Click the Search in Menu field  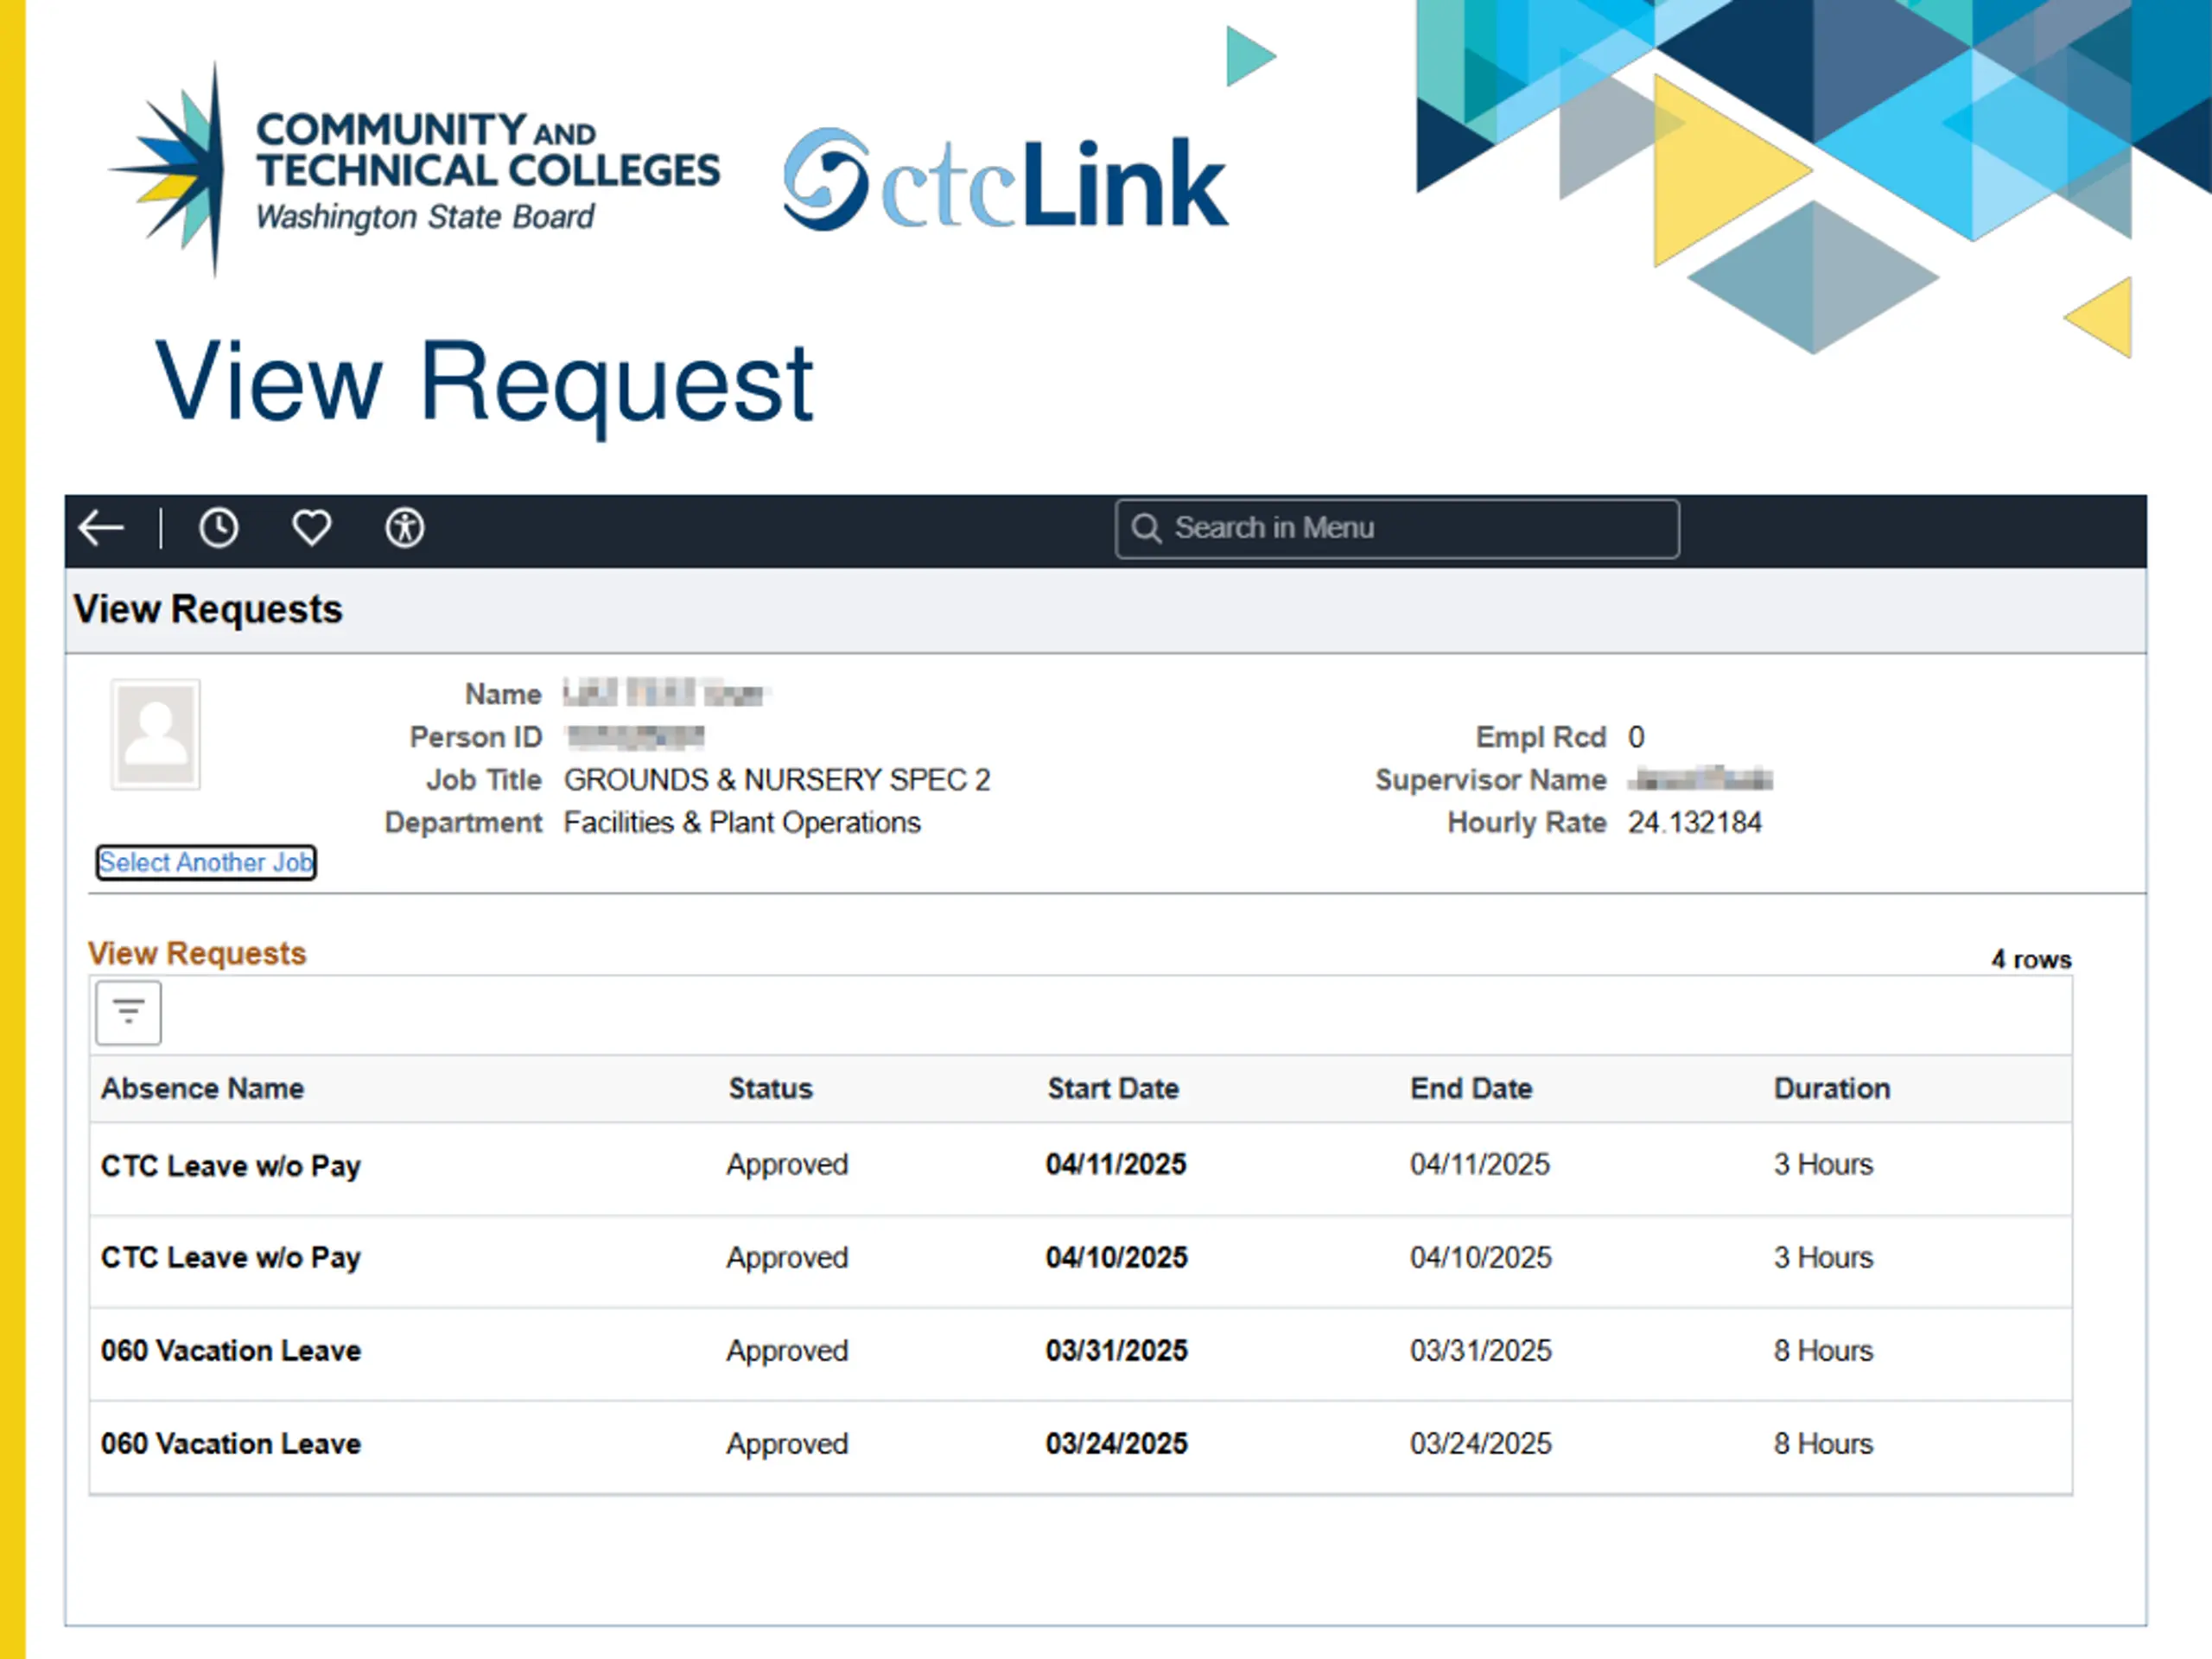[1397, 529]
